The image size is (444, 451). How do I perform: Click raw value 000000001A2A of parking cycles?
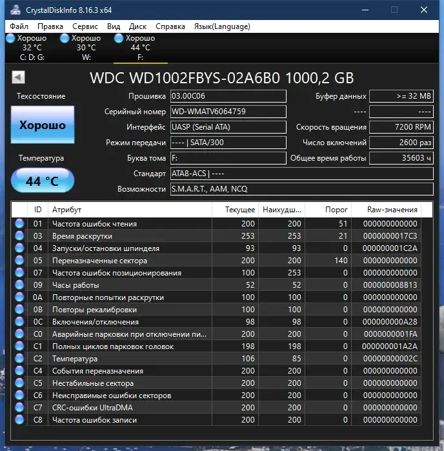(x=390, y=346)
